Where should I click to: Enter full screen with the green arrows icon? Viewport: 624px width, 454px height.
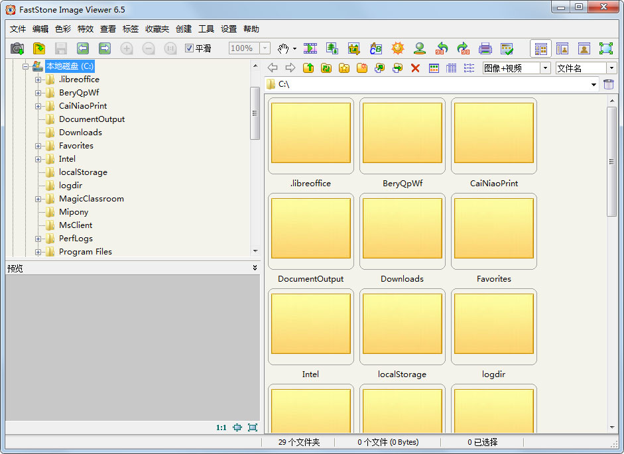(606, 48)
